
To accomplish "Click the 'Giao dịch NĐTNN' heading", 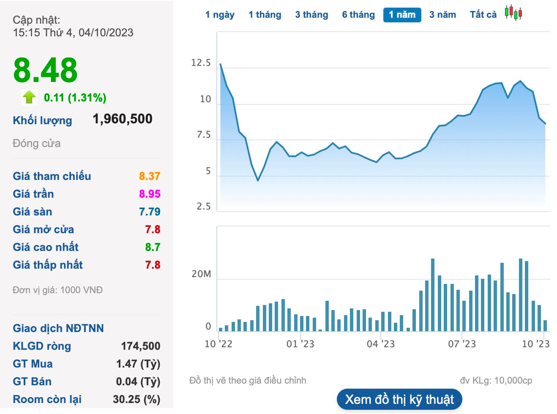I will click(58, 328).
